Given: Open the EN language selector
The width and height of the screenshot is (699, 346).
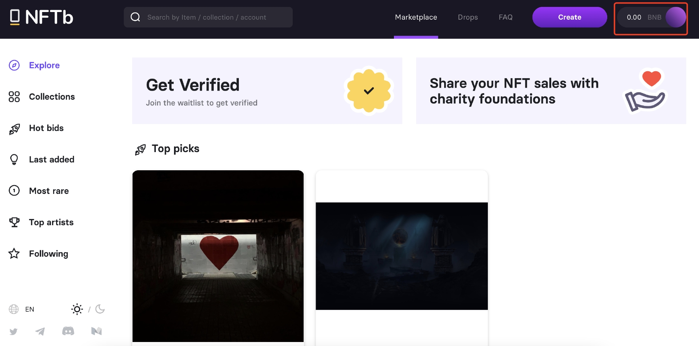Looking at the screenshot, I should [x=30, y=309].
